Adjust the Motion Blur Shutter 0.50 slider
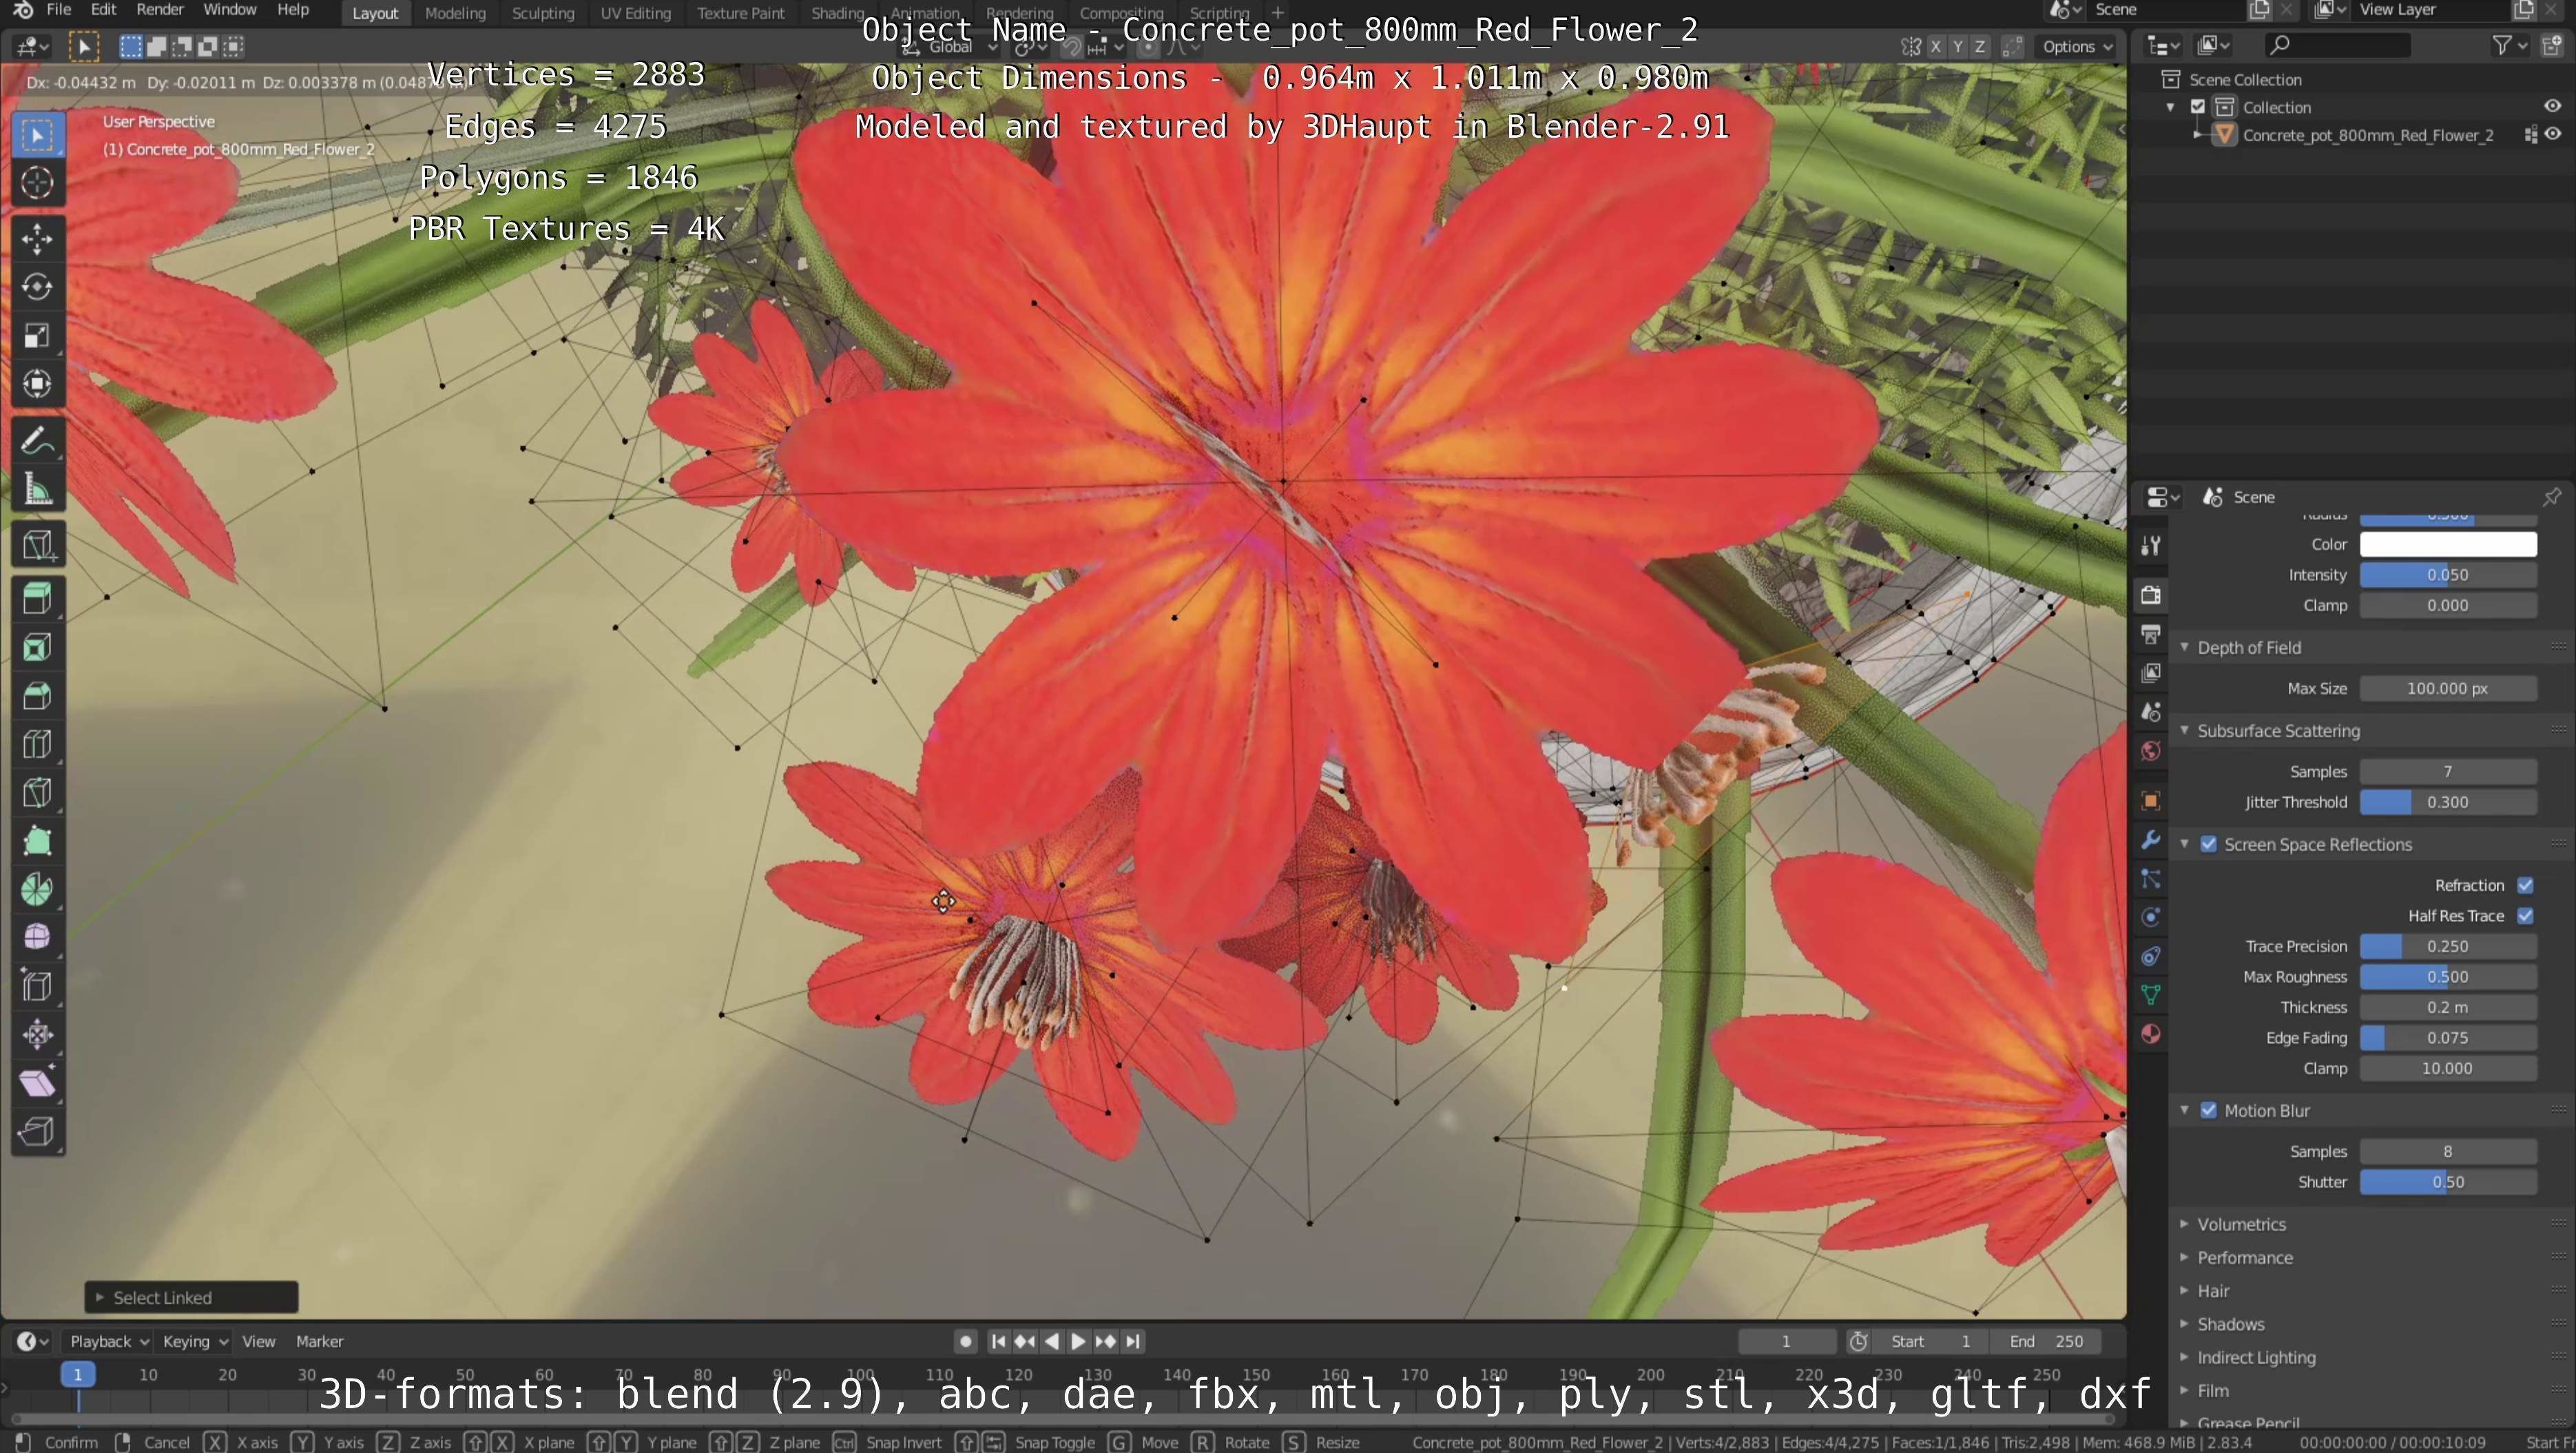 coord(2447,1182)
